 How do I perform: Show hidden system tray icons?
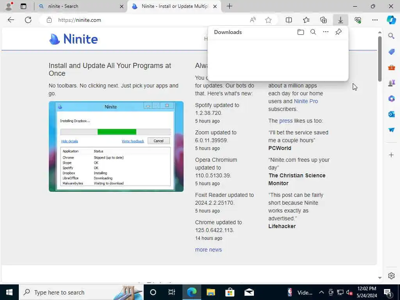click(x=321, y=292)
